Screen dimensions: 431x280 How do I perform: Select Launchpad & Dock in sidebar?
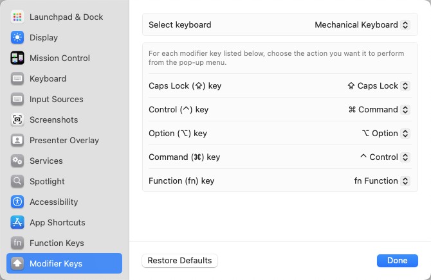point(64,17)
